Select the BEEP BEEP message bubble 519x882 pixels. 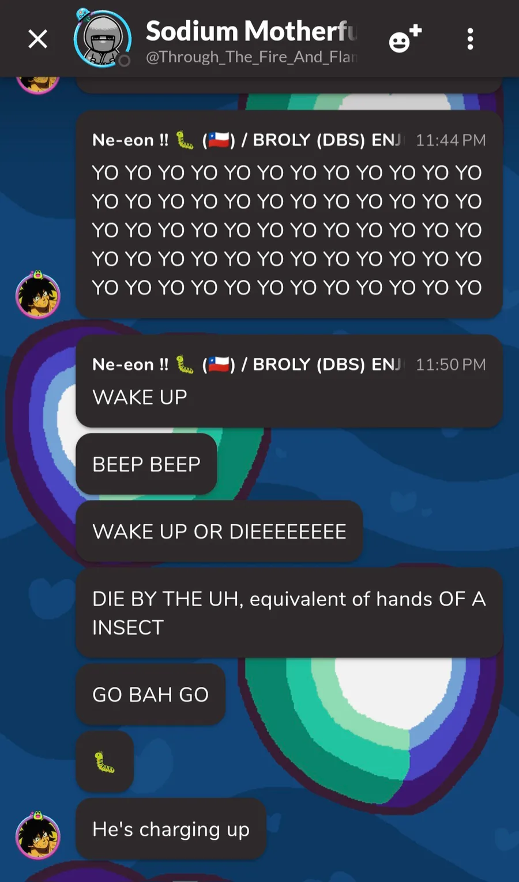(x=146, y=464)
